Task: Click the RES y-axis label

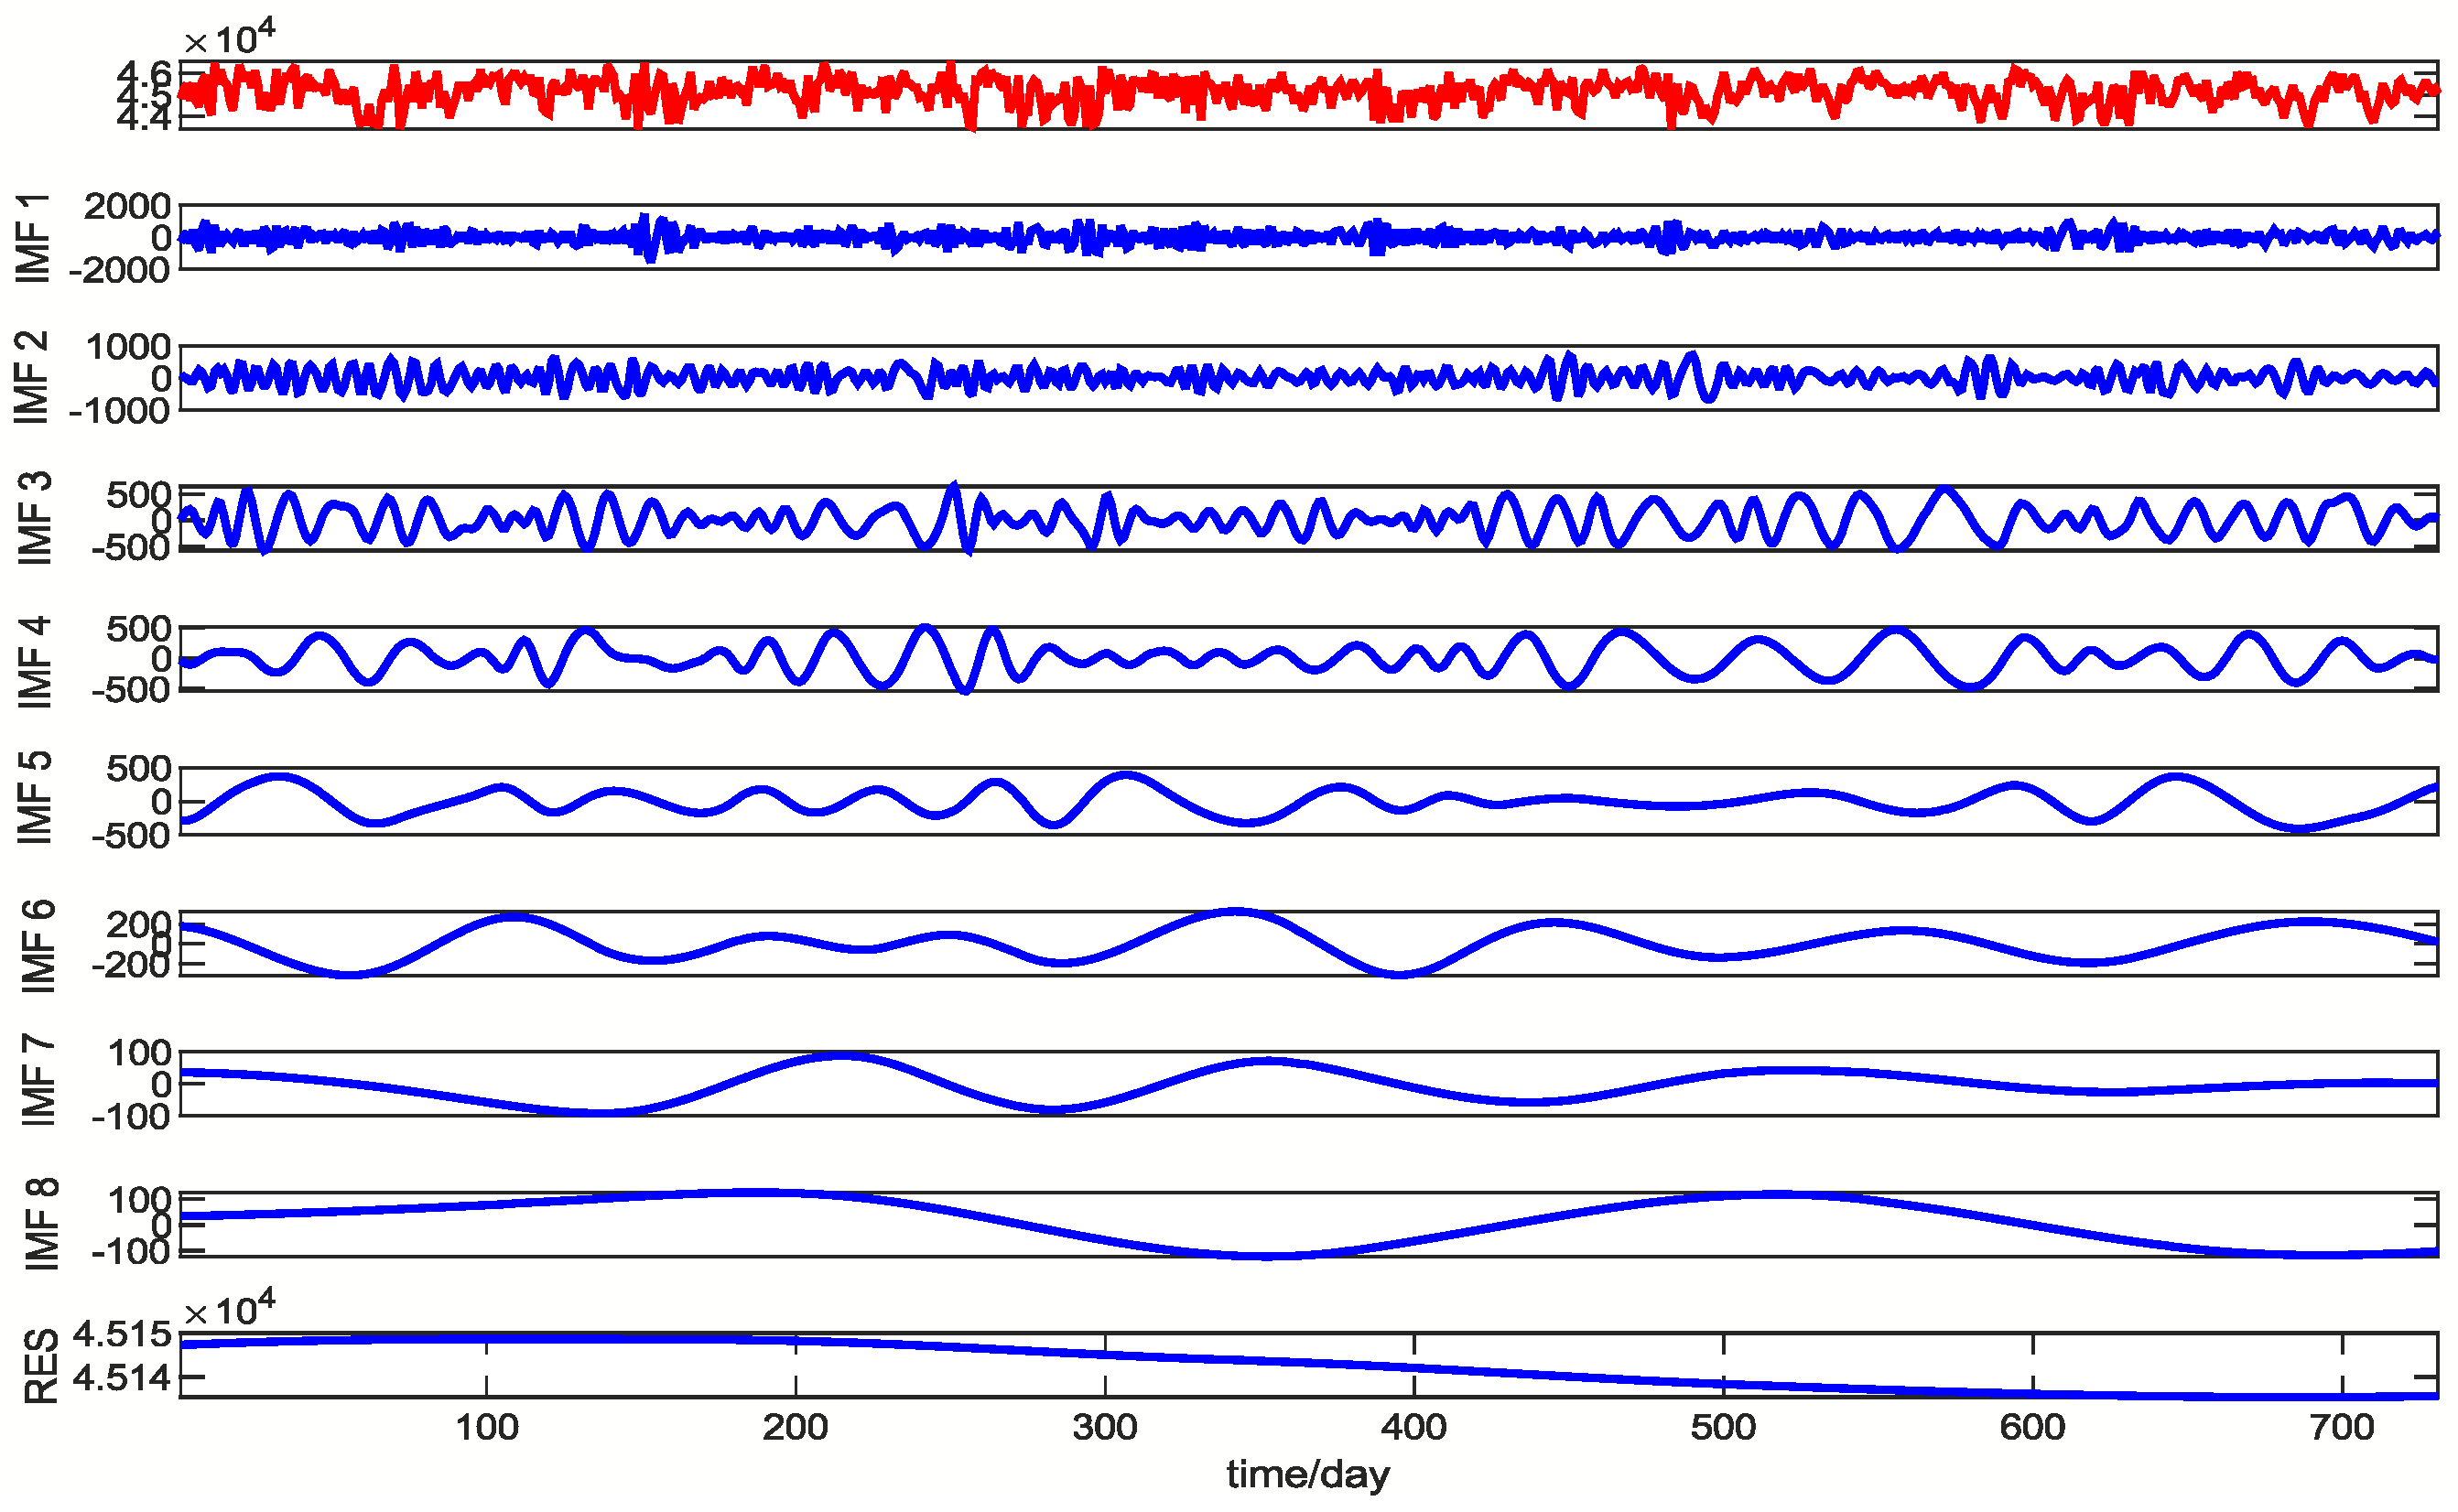Action: (x=40, y=1366)
